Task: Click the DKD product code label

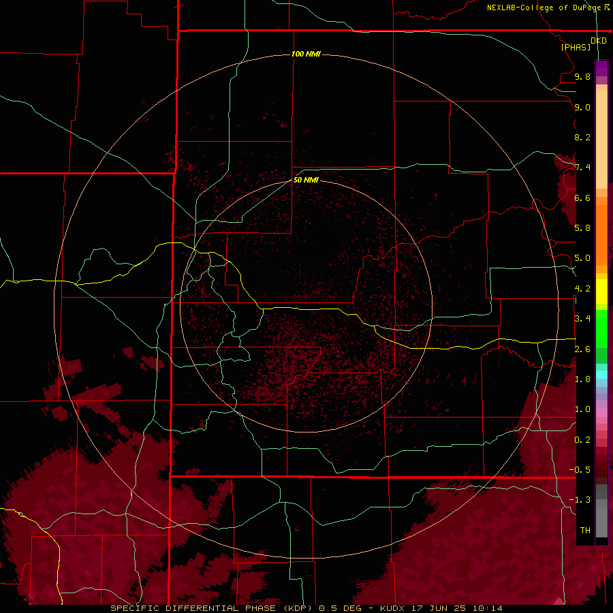Action: click(x=599, y=41)
